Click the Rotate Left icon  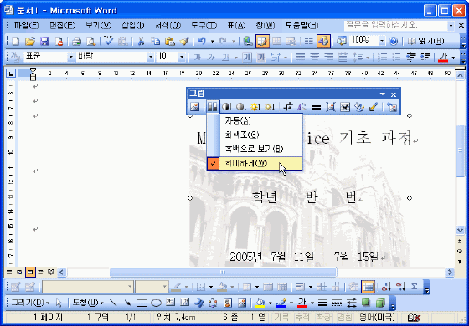[x=302, y=107]
